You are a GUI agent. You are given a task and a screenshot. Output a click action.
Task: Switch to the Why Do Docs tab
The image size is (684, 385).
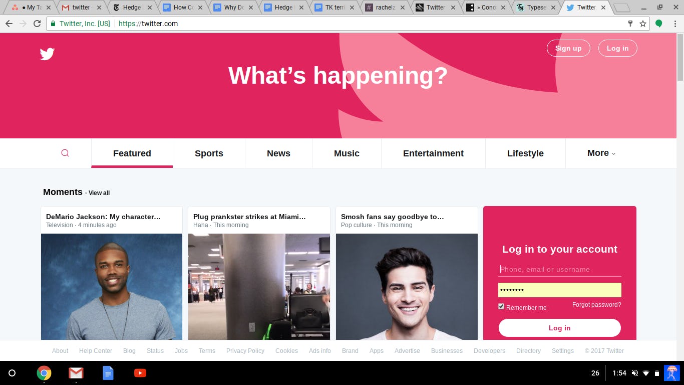233,8
